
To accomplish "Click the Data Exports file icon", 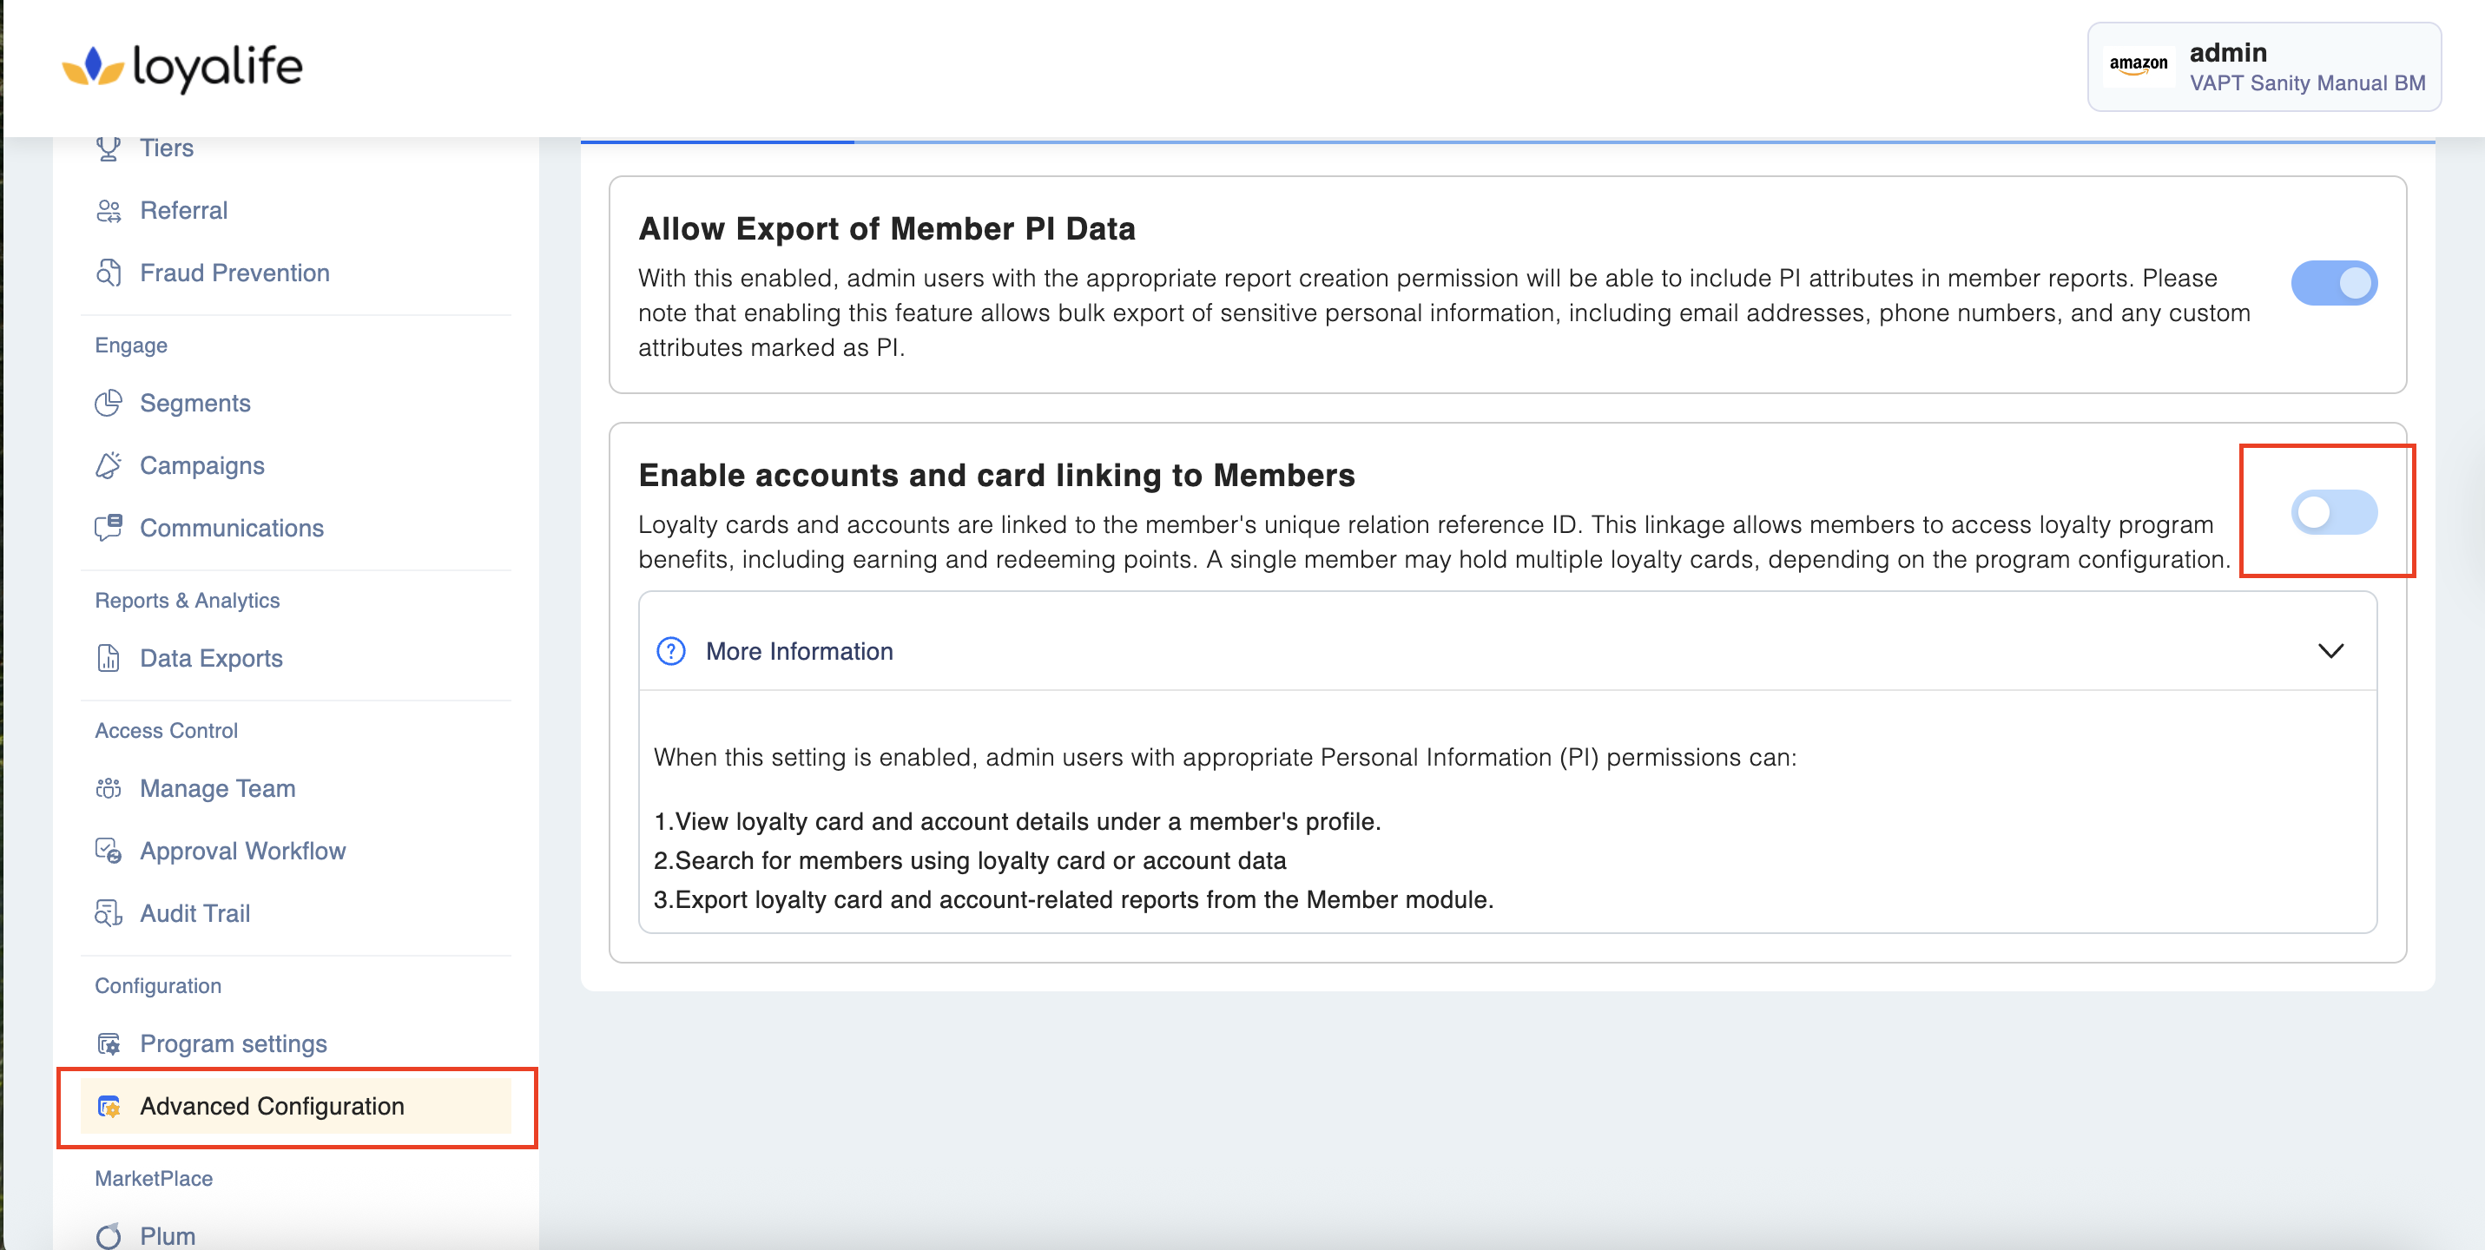I will coord(108,658).
